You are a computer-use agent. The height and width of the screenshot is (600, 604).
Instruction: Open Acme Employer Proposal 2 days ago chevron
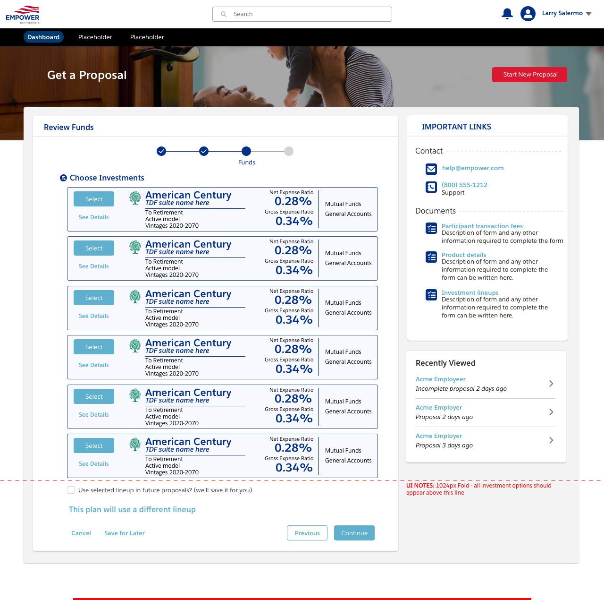click(551, 412)
